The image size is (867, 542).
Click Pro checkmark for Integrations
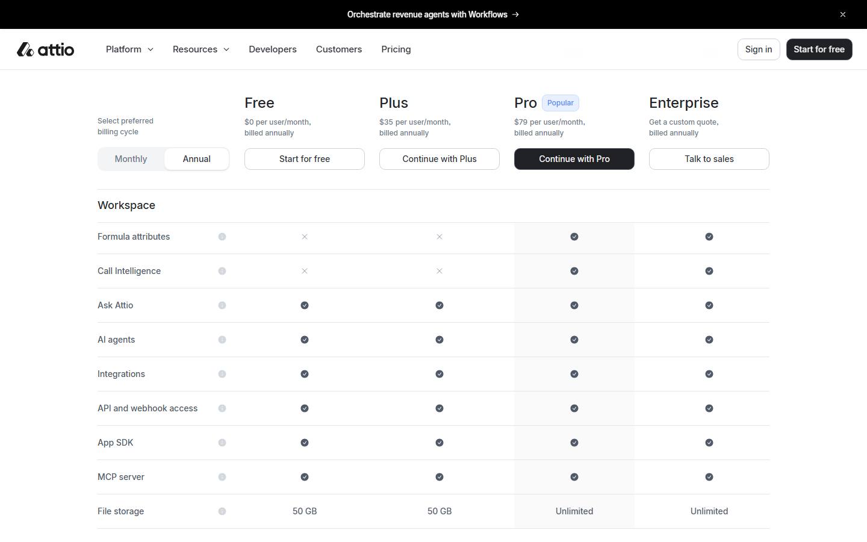574,374
